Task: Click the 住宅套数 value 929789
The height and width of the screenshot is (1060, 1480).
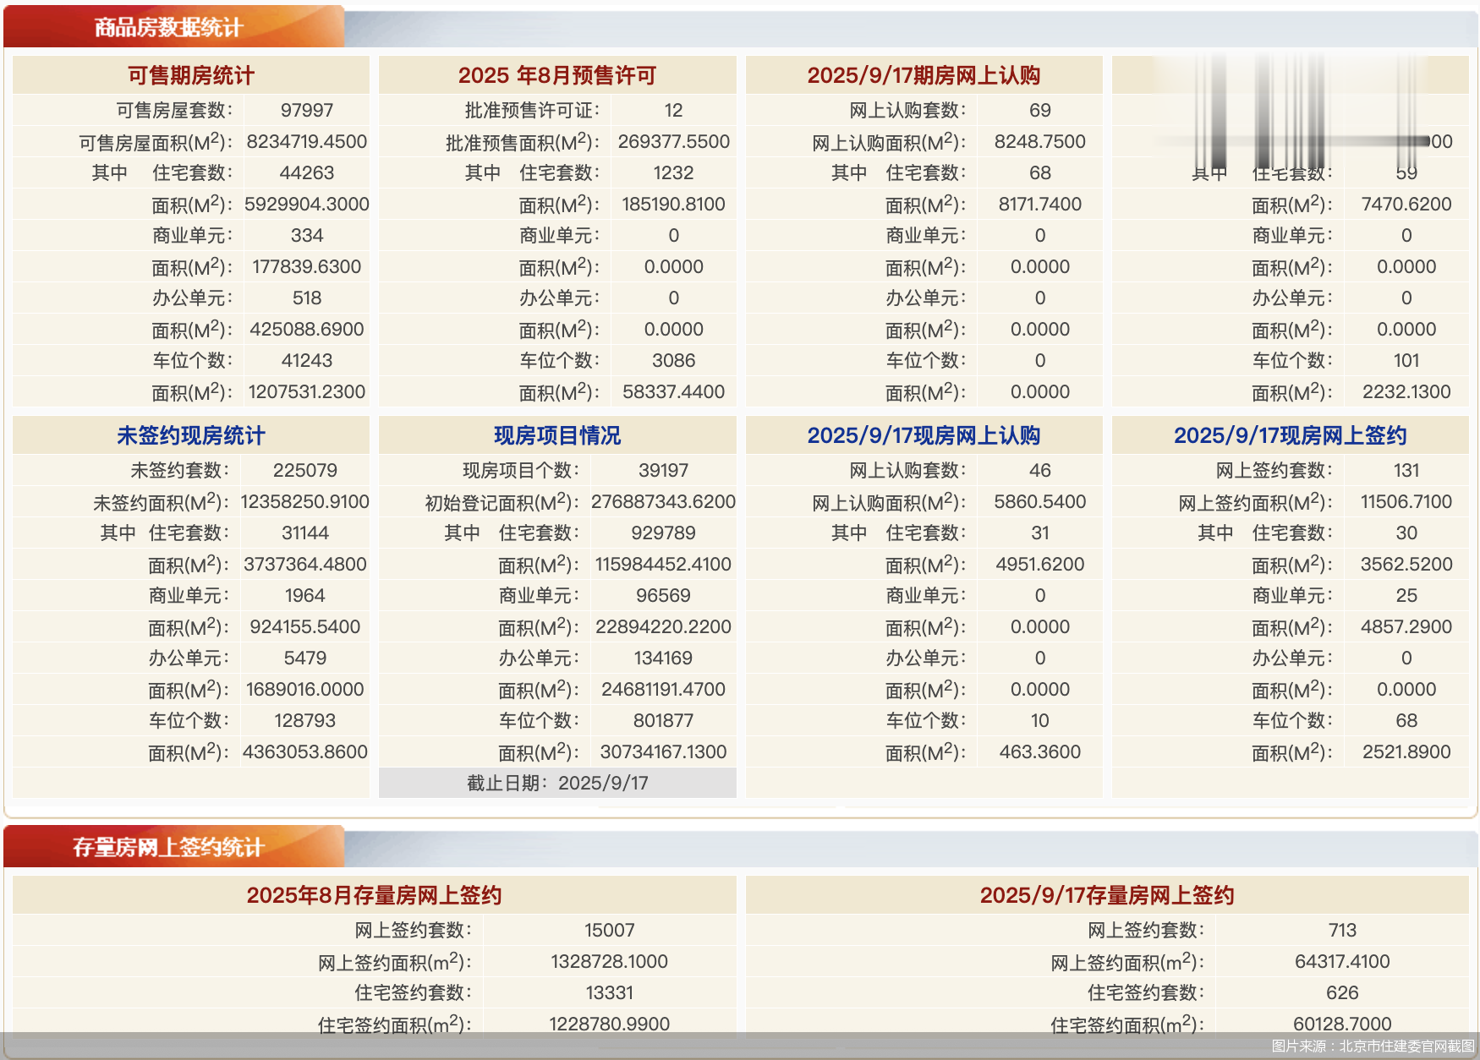Action: [664, 533]
